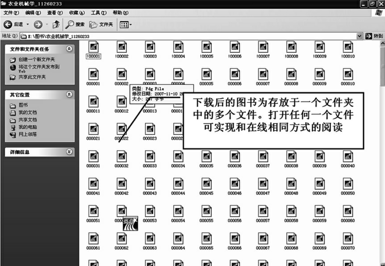Click the 转到 go button
385x266 pixels.
click(374, 36)
